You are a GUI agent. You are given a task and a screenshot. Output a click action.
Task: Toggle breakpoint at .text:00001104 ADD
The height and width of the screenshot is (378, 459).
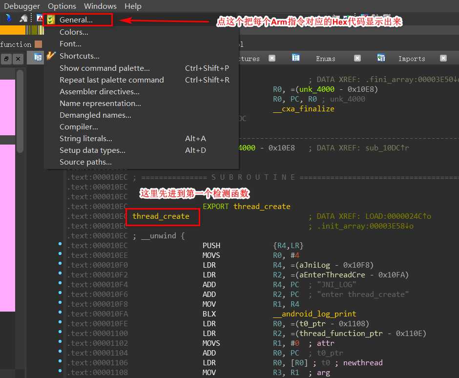pos(60,351)
